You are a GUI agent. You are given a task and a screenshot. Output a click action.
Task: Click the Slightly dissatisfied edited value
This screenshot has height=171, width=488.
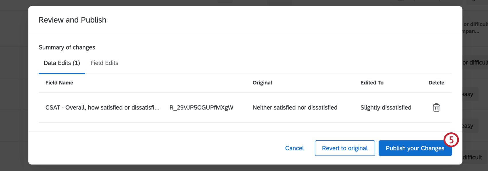(386, 108)
